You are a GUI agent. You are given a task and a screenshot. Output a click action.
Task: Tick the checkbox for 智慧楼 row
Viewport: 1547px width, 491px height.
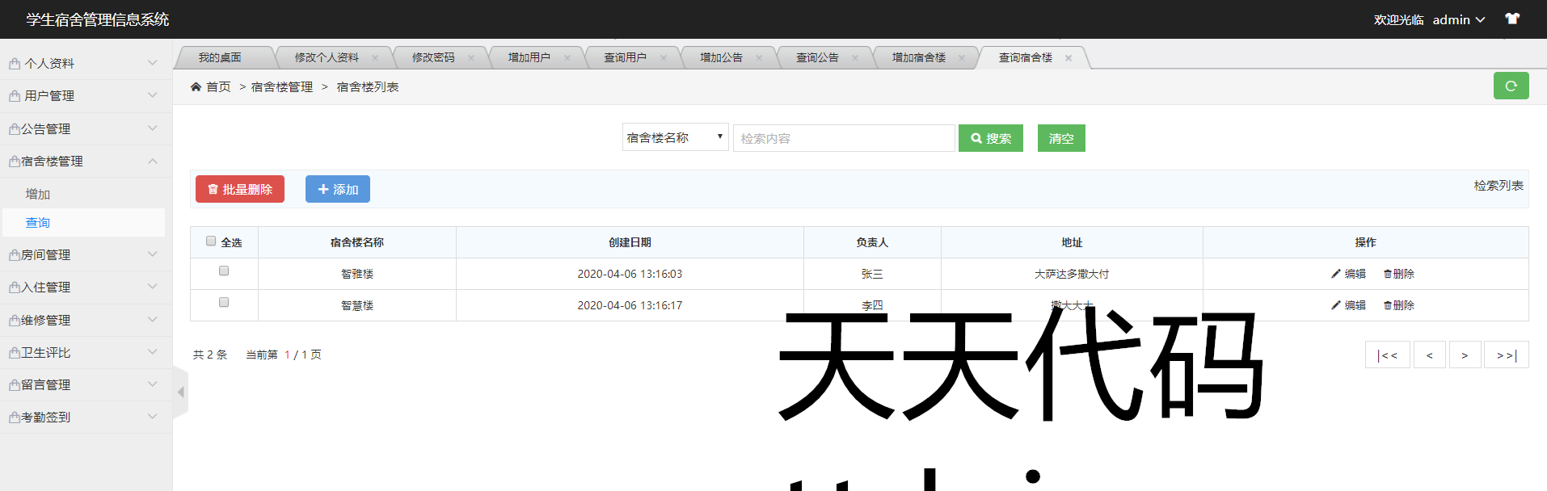(x=224, y=303)
